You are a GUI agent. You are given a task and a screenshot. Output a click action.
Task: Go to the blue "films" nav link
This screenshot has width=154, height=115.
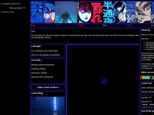(57, 25)
